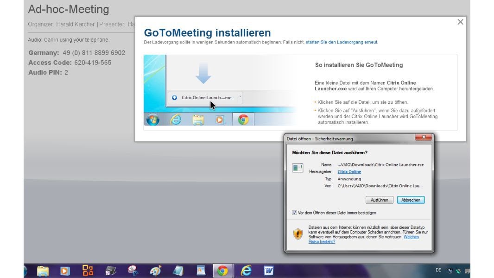The width and height of the screenshot is (494, 278).
Task: Open the notepad-style taskbar icon
Action: coord(178,271)
